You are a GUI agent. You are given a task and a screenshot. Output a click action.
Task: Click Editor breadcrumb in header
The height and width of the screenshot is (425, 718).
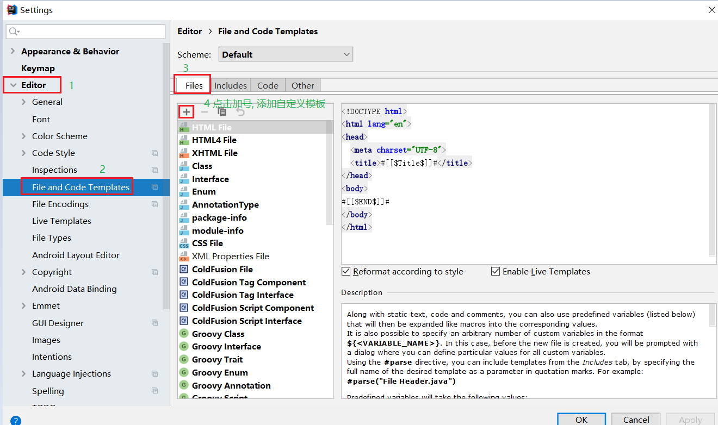click(x=189, y=32)
